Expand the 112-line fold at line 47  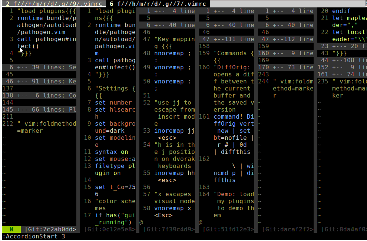point(286,39)
